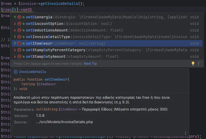Click the method icon beside setDiscountOption

click(19, 24)
